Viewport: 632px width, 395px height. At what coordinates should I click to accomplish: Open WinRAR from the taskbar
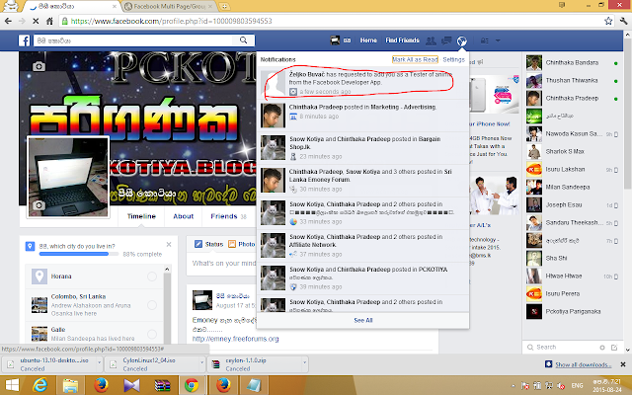tap(162, 385)
